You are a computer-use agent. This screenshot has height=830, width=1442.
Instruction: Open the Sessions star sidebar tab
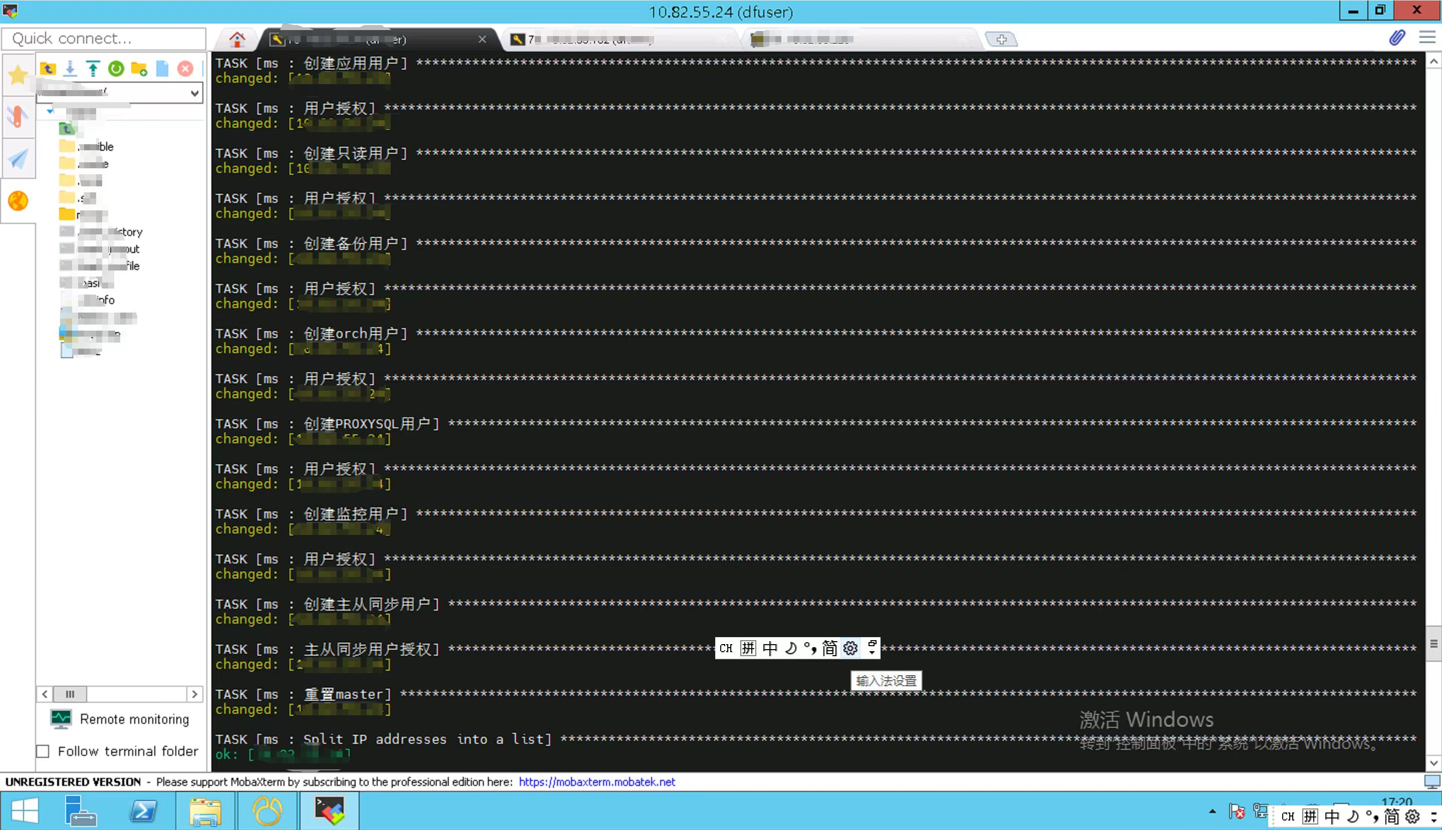click(18, 75)
